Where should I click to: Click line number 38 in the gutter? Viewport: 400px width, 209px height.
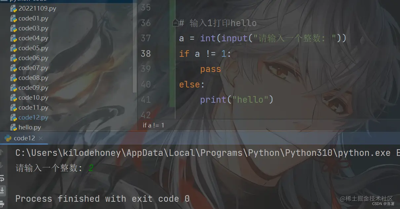(146, 53)
